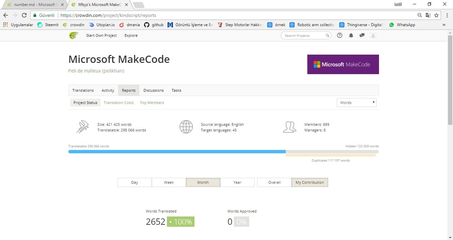Open messages chat bubbles icon
Viewport: 453px width, 240px height.
[x=362, y=35]
